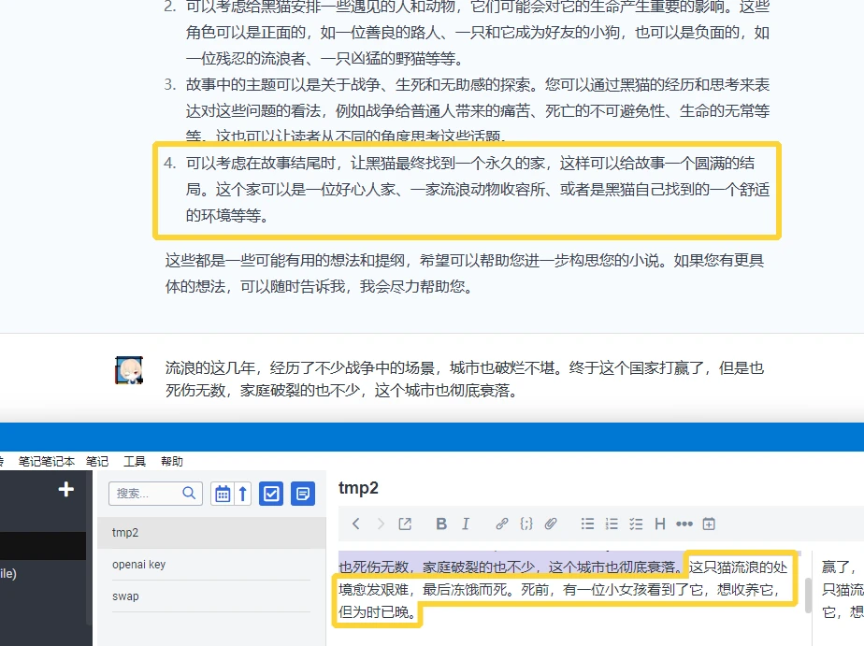Insert hyperlink via link icon
Image resolution: width=864 pixels, height=646 pixels.
[x=501, y=524]
